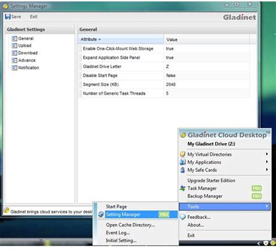The width and height of the screenshot is (276, 251).
Task: Select the Disable Start Page attribute
Action: click(x=100, y=76)
